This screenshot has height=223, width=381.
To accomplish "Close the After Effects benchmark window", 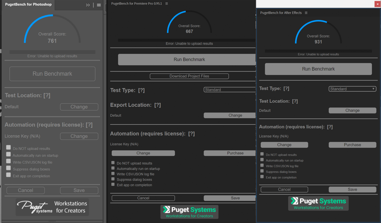I will click(377, 4).
